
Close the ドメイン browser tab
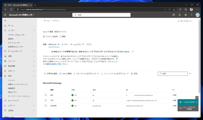pyautogui.click(x=31, y=5)
